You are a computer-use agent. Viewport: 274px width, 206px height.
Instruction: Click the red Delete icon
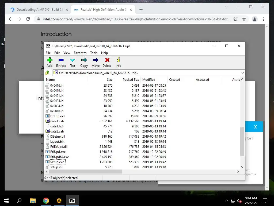[107, 62]
